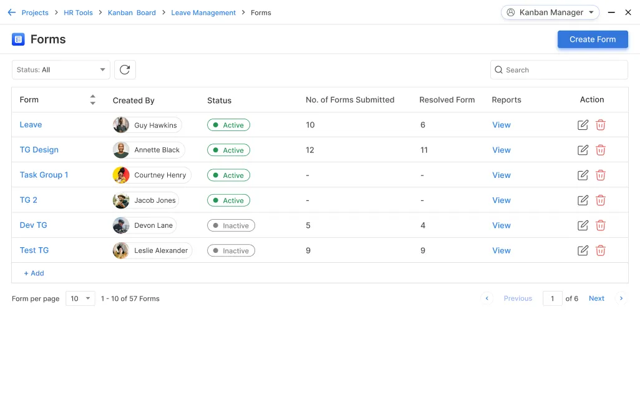
Task: Go to Leave Management breadcrumb
Action: 203,12
